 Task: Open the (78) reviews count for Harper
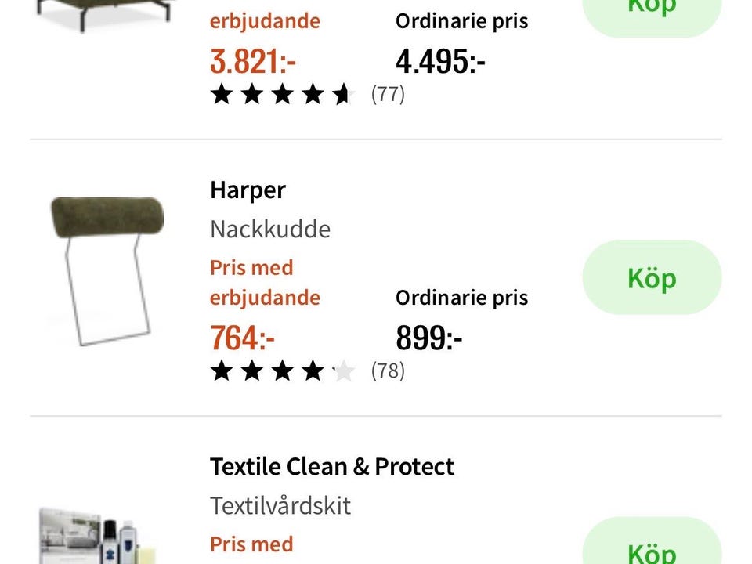(388, 371)
